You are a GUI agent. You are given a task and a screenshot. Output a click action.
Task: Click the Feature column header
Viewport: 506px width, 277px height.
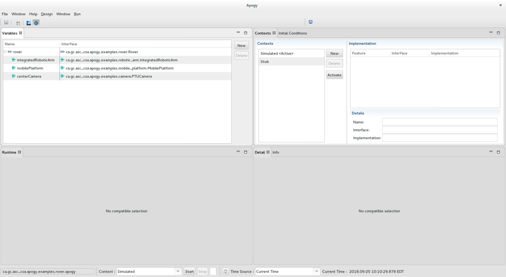coord(370,53)
